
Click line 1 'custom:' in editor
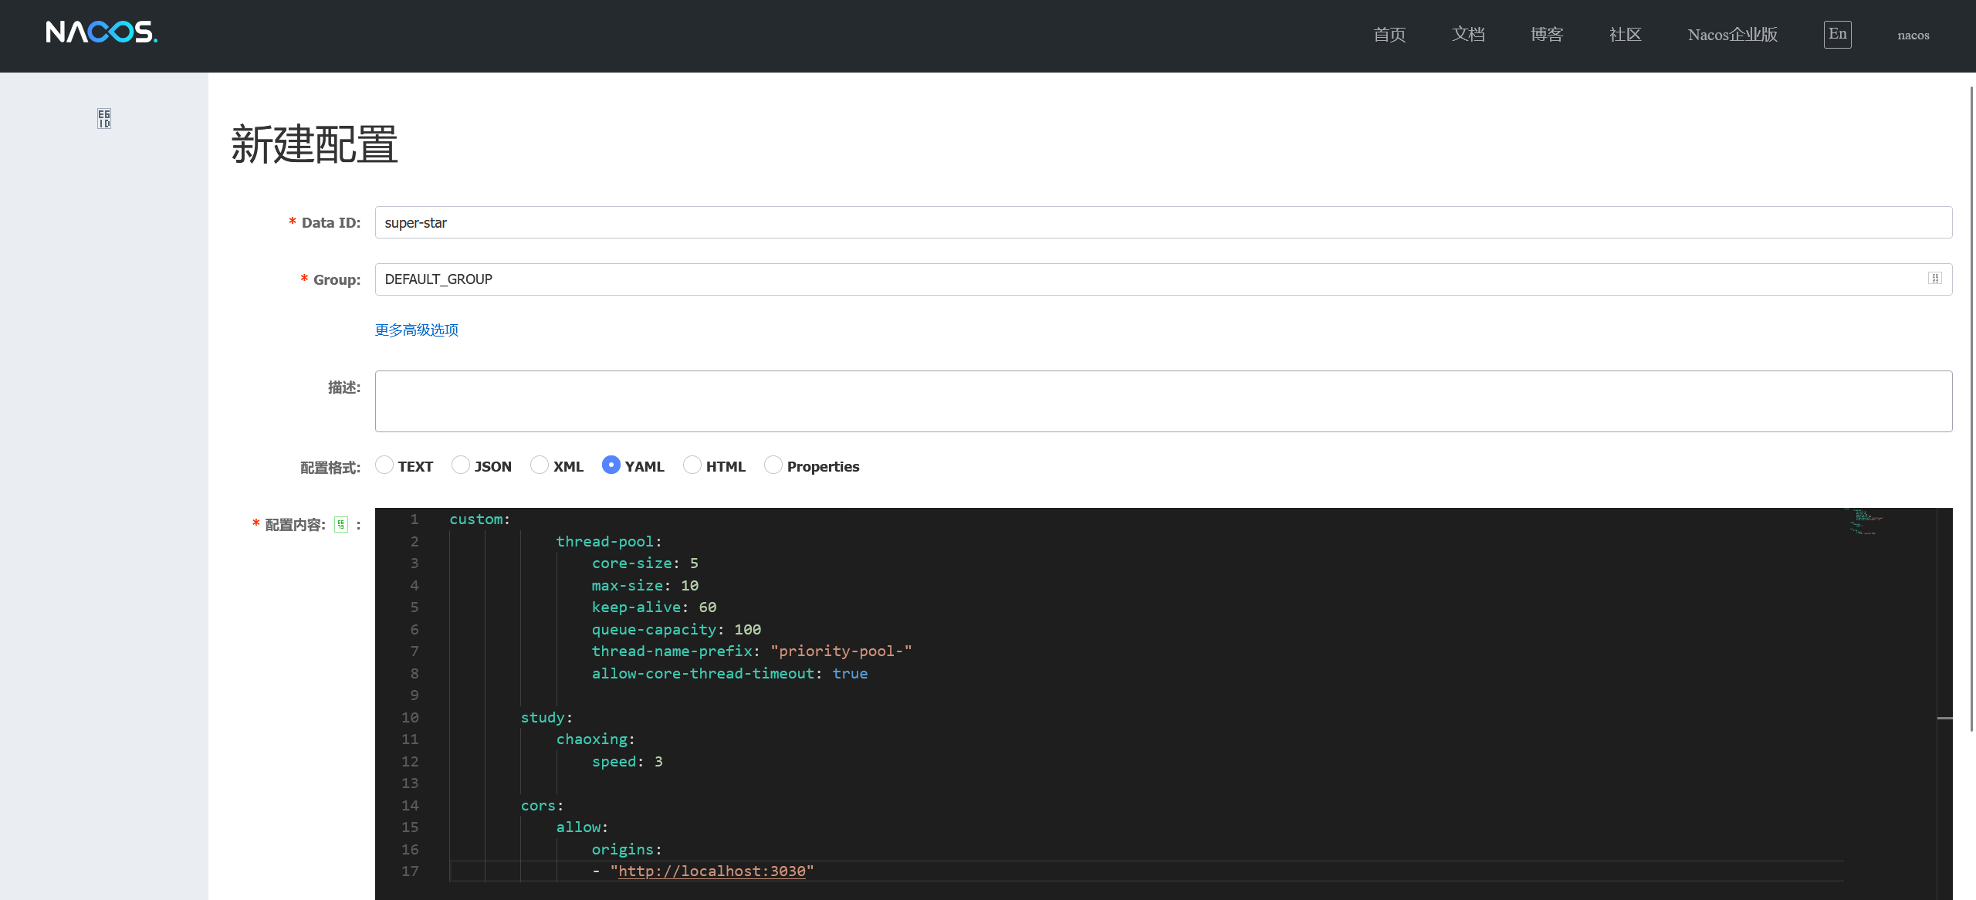(480, 519)
